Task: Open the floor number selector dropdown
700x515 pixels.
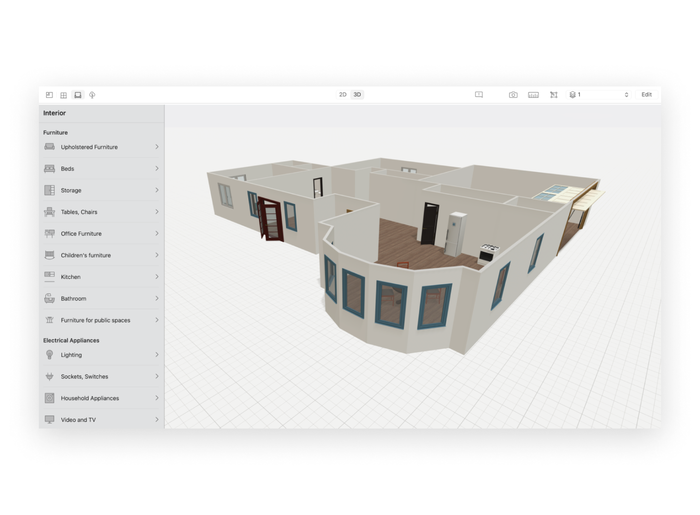Action: tap(627, 94)
